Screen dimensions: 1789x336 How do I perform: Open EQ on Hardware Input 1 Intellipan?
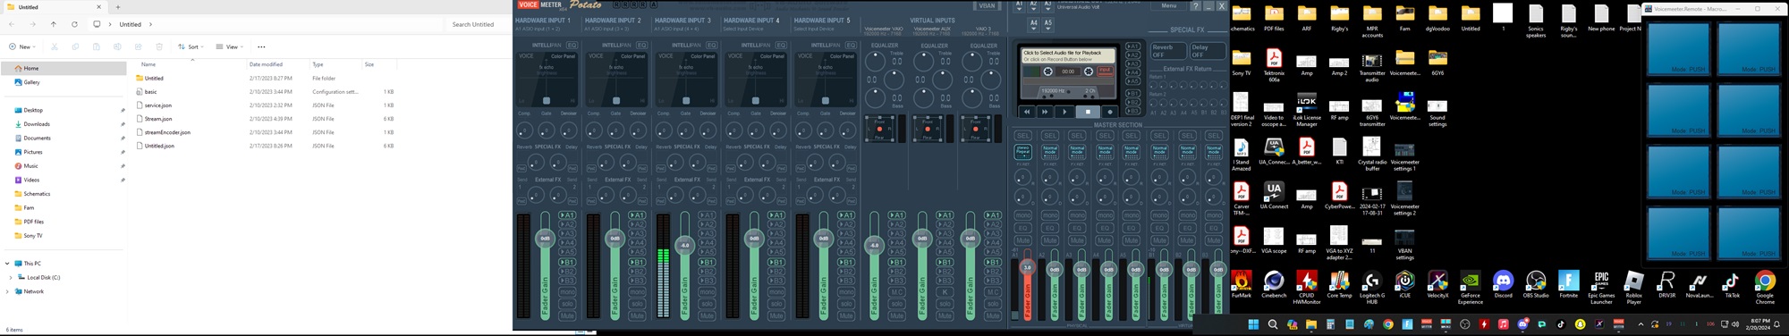tap(572, 45)
